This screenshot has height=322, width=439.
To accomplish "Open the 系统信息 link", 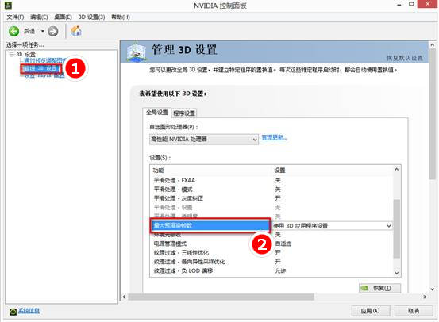I will [x=29, y=311].
